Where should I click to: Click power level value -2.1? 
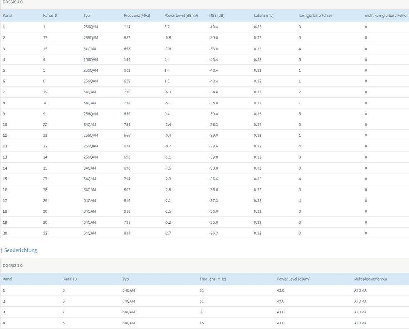[168, 200]
